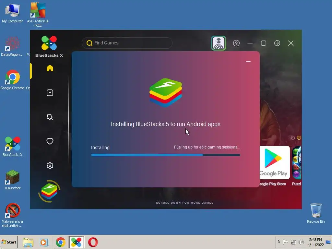Open Malweare is a real antivir desktop shortcut

coord(12,215)
